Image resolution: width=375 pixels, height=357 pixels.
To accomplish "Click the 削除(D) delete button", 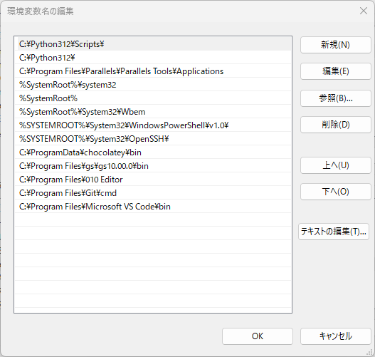I will tap(336, 125).
